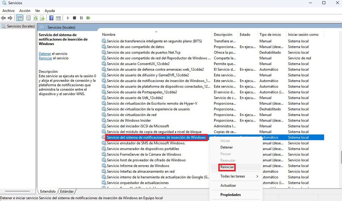The height and width of the screenshot is (201, 342).
Task: Open the Archivo menu
Action: pos(8,11)
